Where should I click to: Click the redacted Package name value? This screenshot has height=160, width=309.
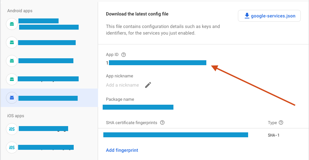click(x=138, y=107)
